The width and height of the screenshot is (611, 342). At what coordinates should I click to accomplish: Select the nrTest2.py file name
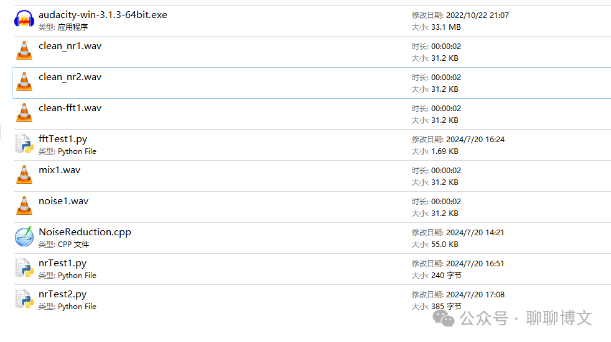pyautogui.click(x=62, y=294)
